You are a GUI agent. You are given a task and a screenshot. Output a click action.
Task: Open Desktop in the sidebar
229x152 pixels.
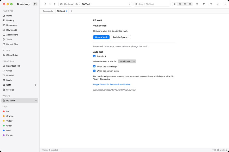point(20,21)
